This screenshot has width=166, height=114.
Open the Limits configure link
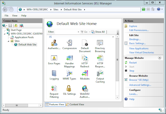133,94
